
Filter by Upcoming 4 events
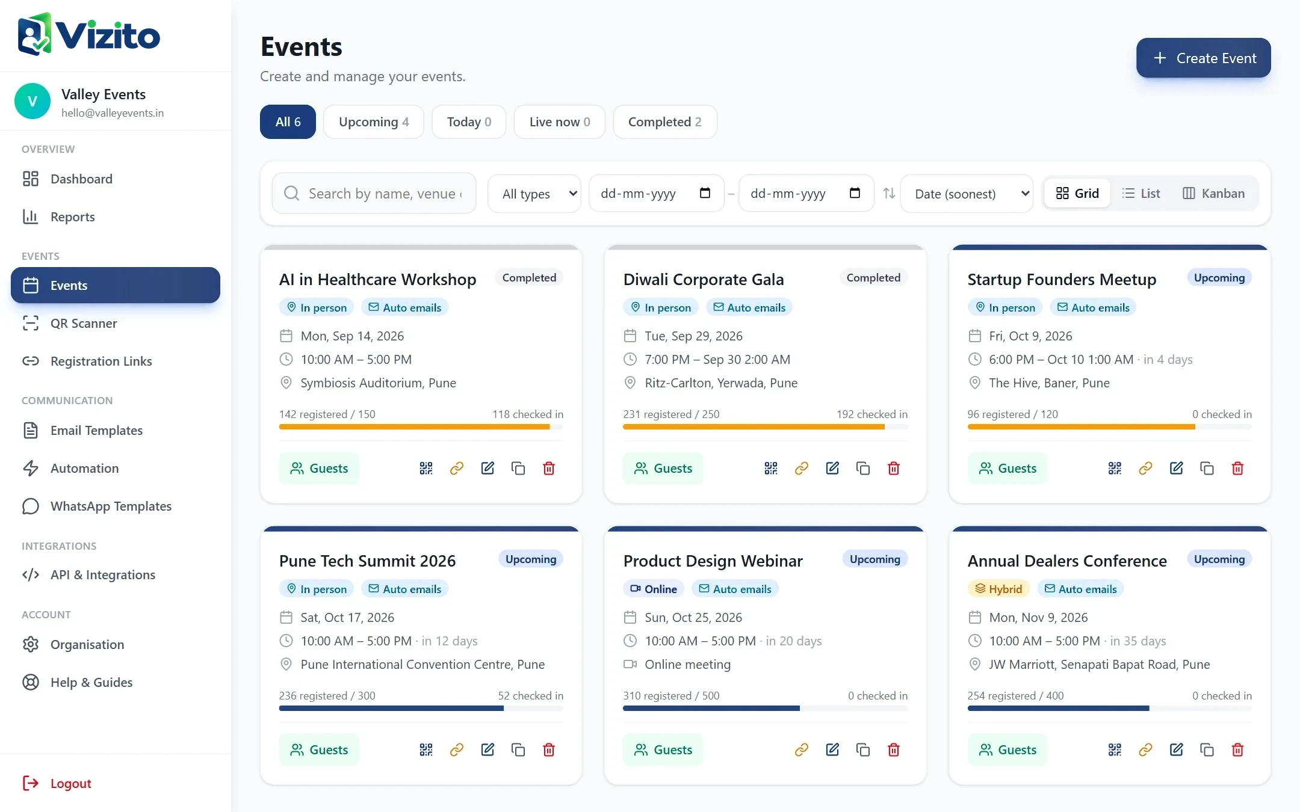click(x=374, y=121)
